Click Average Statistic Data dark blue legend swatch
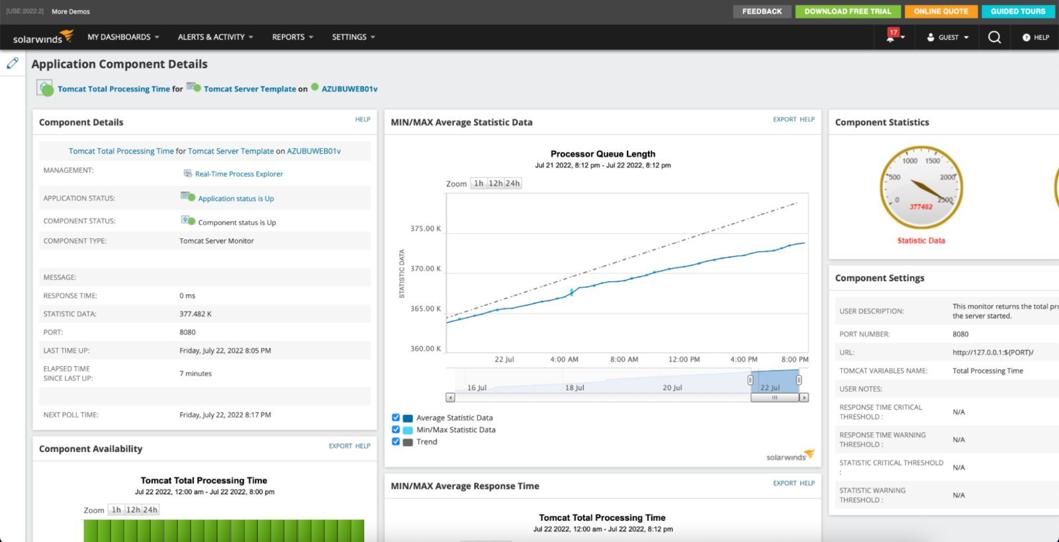This screenshot has width=1059, height=542. point(408,418)
